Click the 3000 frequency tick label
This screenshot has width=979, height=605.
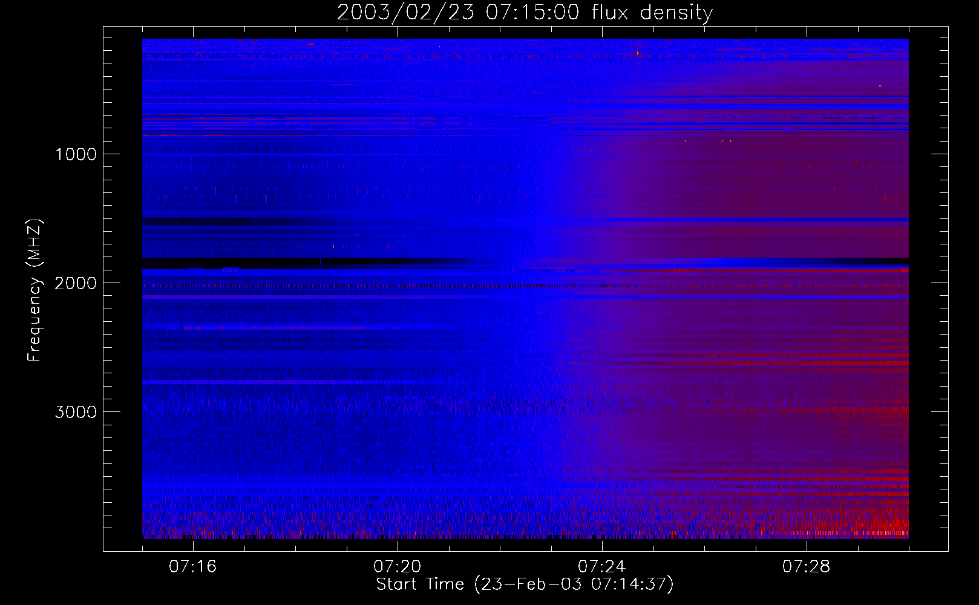76,412
